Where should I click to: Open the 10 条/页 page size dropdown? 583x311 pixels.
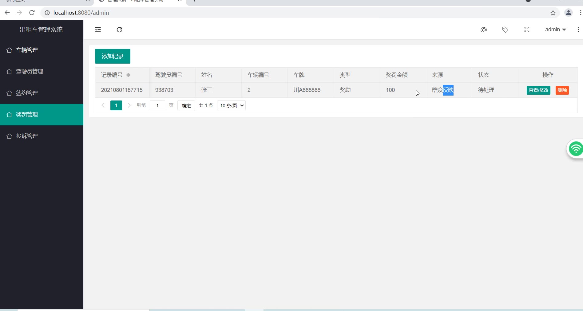[231, 105]
